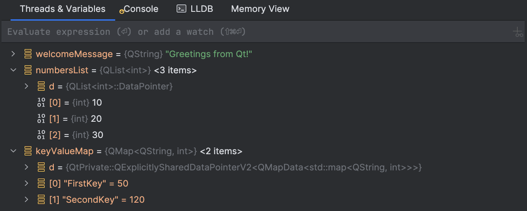527x211 pixels.
Task: Click the numbersList variable struct icon
Action: pos(28,70)
